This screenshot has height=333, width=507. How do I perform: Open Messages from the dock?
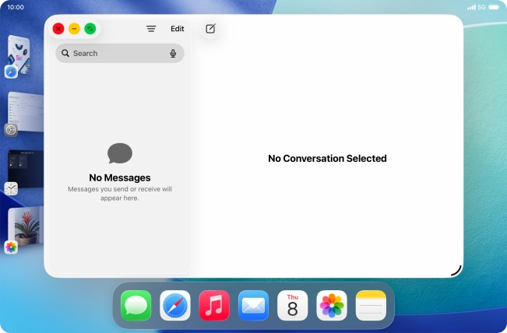136,305
